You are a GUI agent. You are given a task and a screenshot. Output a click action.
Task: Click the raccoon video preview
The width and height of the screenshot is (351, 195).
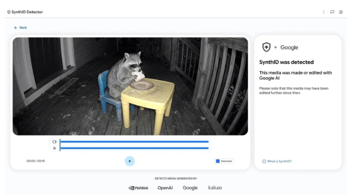click(x=130, y=86)
